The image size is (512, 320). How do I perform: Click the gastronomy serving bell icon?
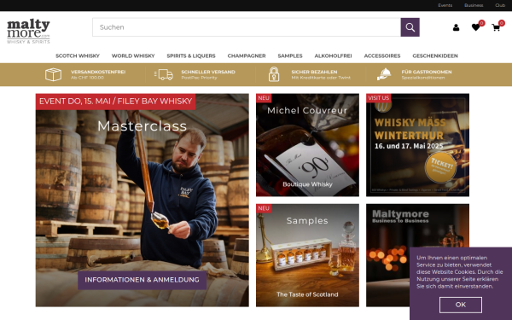(384, 74)
